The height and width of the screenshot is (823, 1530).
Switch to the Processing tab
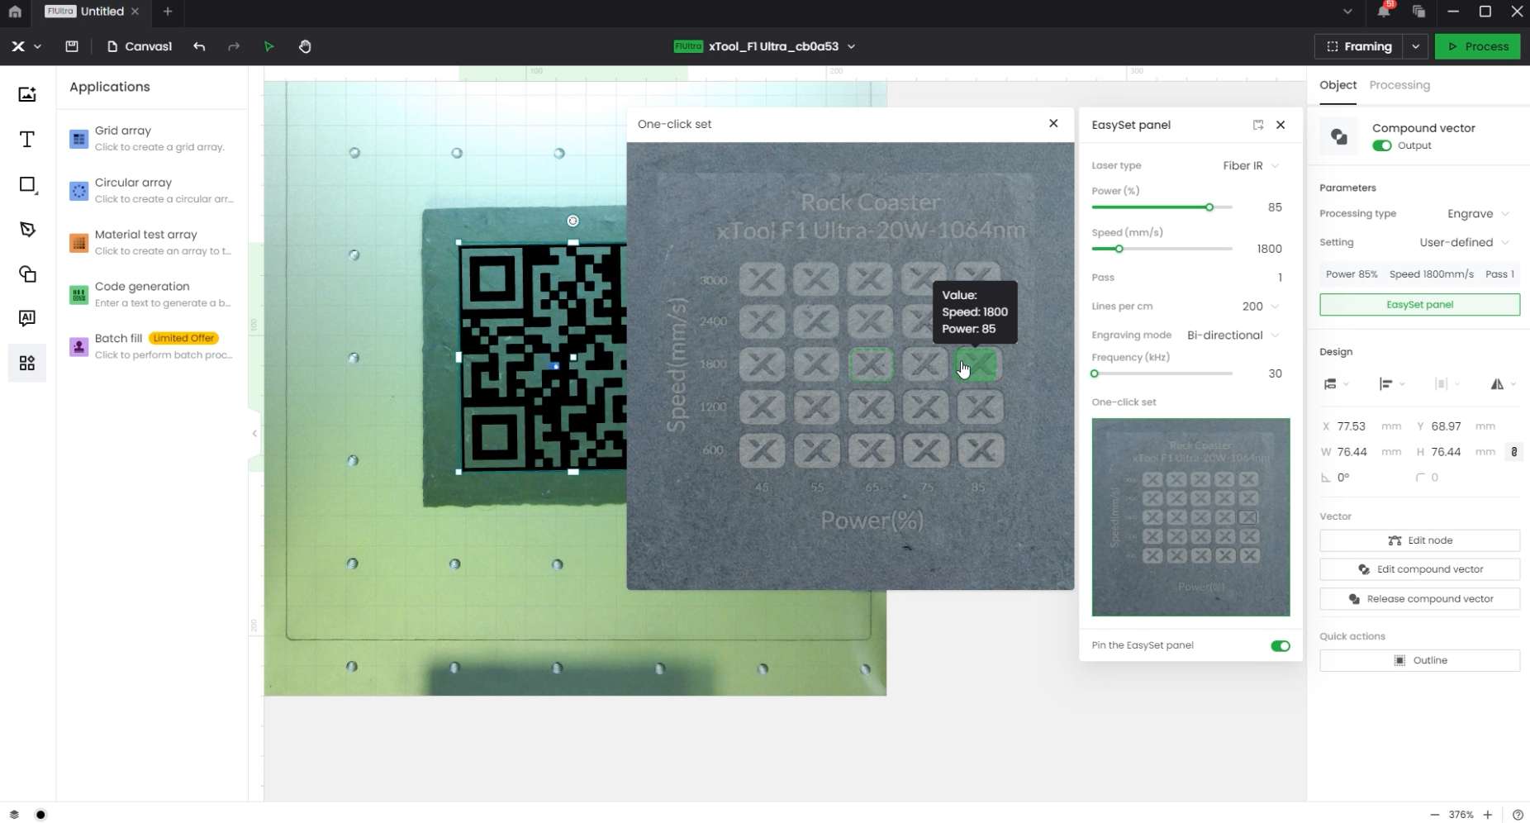1399,85
